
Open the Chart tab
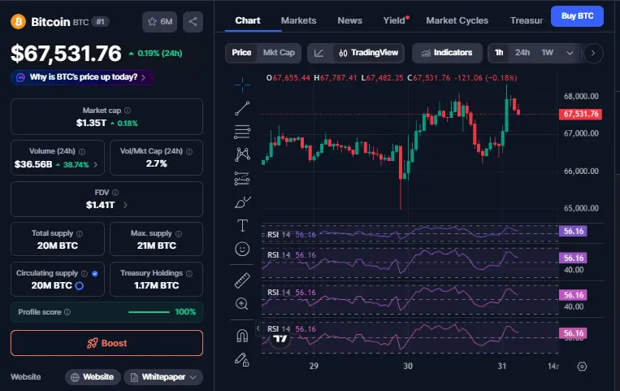[x=248, y=20]
